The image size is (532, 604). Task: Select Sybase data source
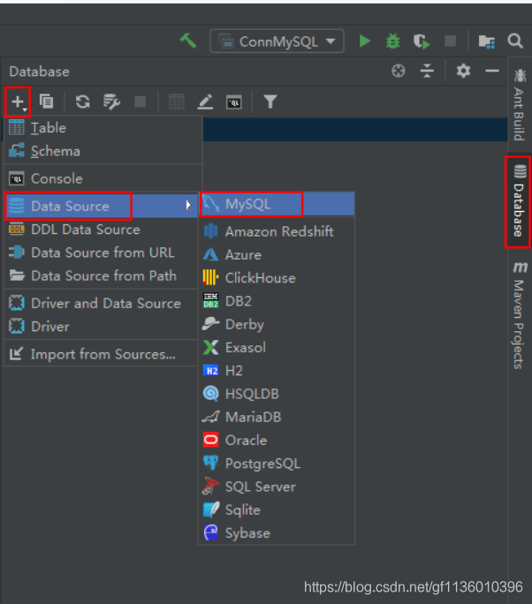coord(277,533)
